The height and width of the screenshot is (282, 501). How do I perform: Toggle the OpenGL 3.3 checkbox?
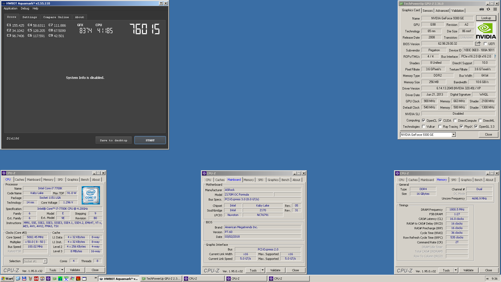point(476,127)
